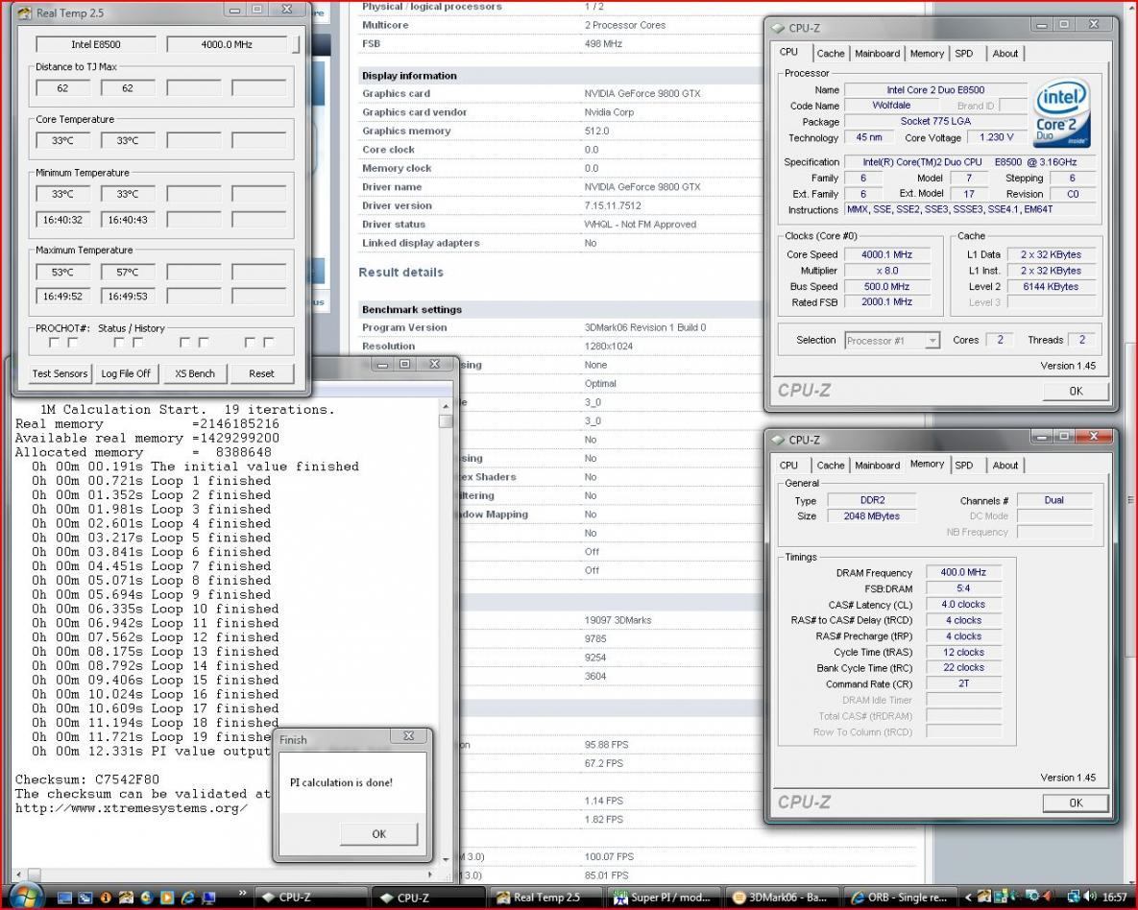Switch to ORB Internet Explorer taskbar button
The height and width of the screenshot is (910, 1138).
coord(901,898)
